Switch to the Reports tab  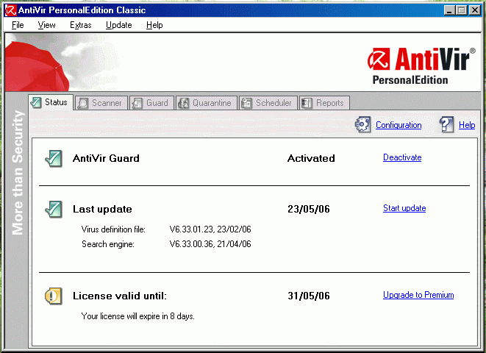coord(324,103)
